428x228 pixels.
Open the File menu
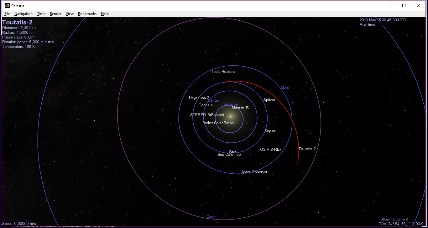pos(7,14)
